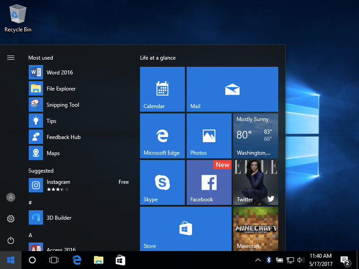The width and height of the screenshot is (359, 269).
Task: Open the Skype tile
Action: pos(162,182)
